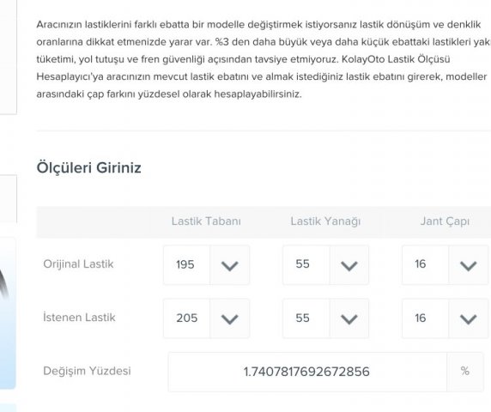Click the Orijinal Lastik row label
The height and width of the screenshot is (412, 491).
pos(78,264)
